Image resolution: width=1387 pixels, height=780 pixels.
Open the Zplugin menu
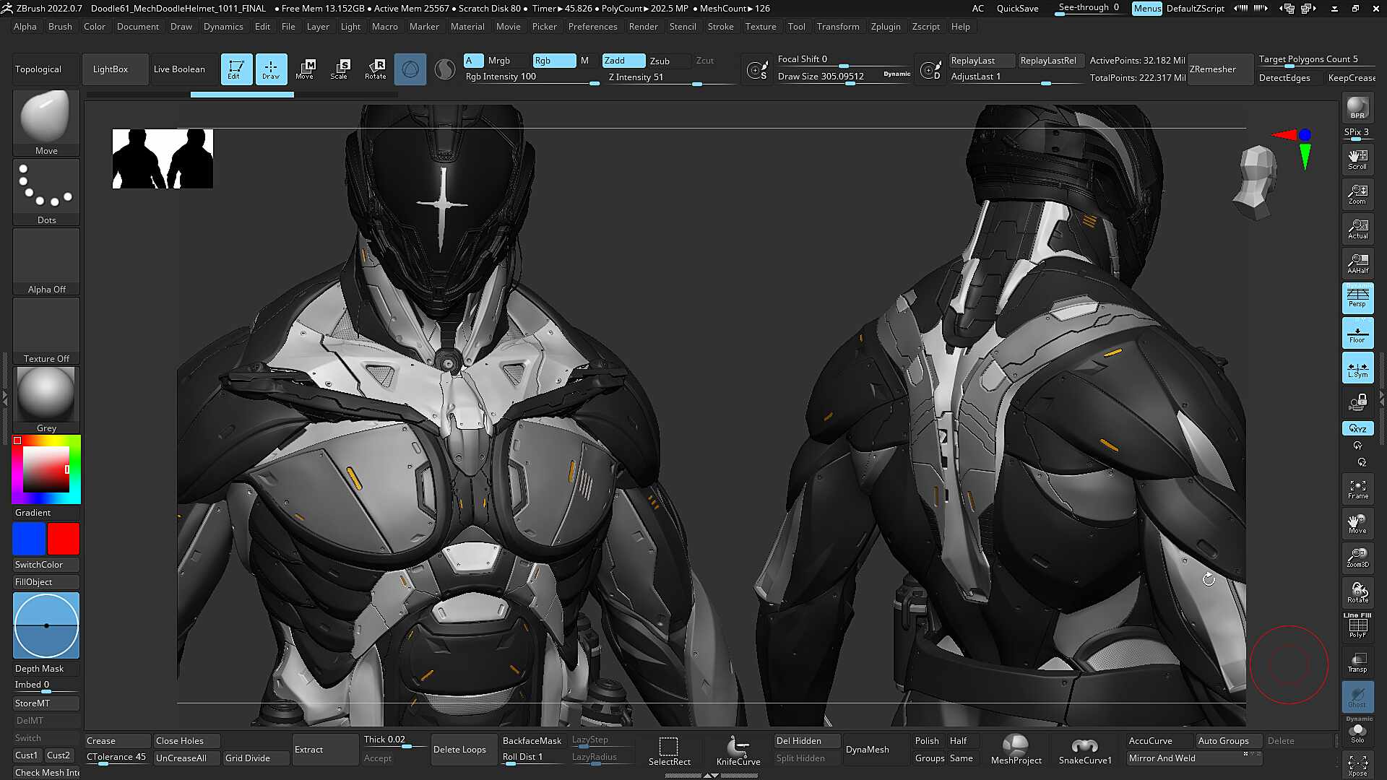coord(885,27)
